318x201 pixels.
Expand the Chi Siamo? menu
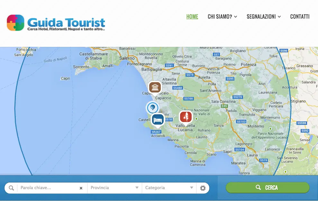pos(222,17)
